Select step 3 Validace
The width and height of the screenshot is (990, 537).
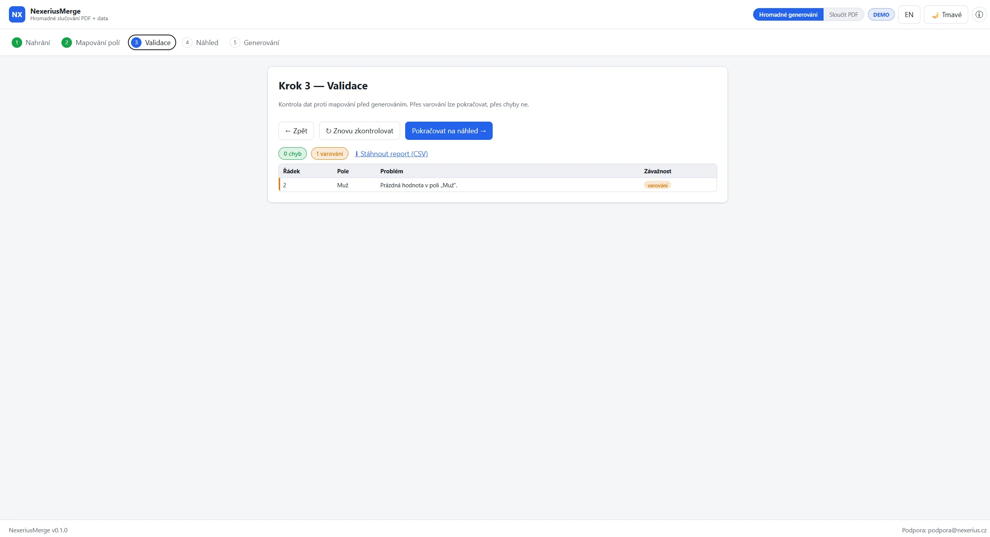[x=152, y=42]
